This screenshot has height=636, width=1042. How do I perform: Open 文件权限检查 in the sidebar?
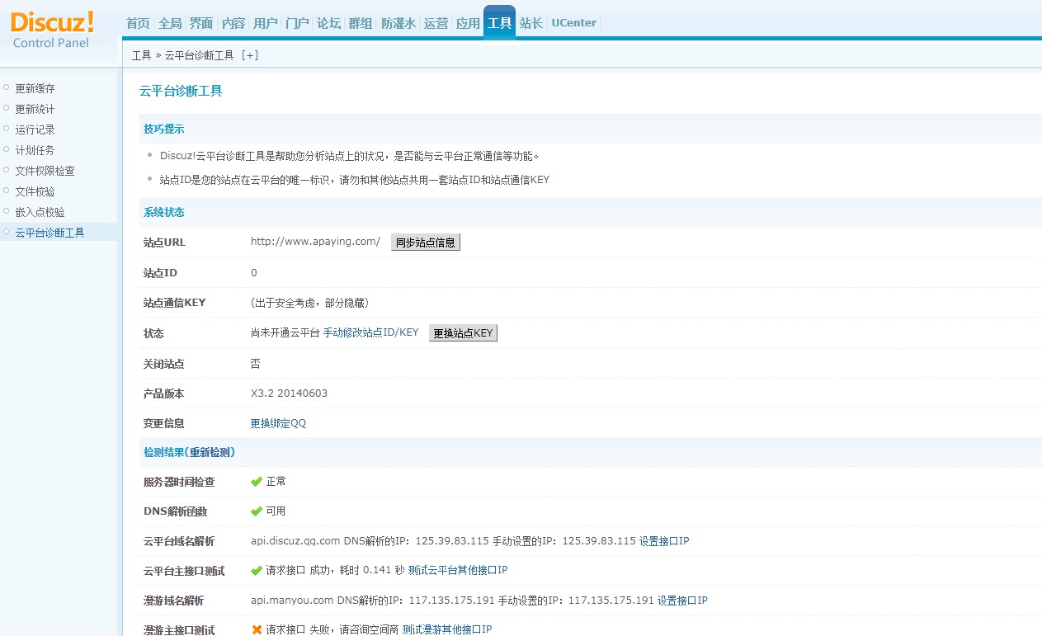[45, 171]
